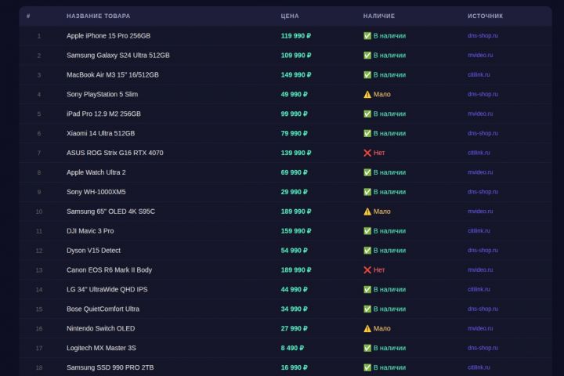Click the "Название товара" column header
This screenshot has height=376, width=564.
point(98,16)
